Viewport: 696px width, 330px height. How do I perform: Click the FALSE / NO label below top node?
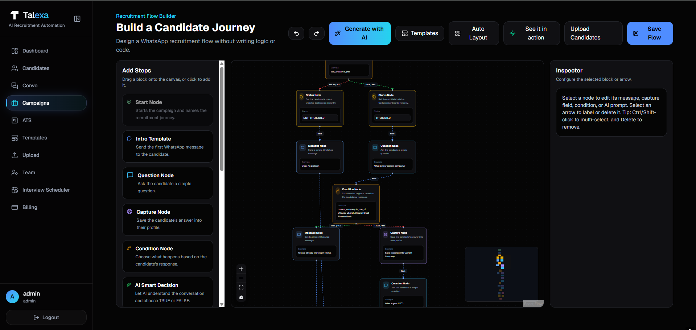334,84
